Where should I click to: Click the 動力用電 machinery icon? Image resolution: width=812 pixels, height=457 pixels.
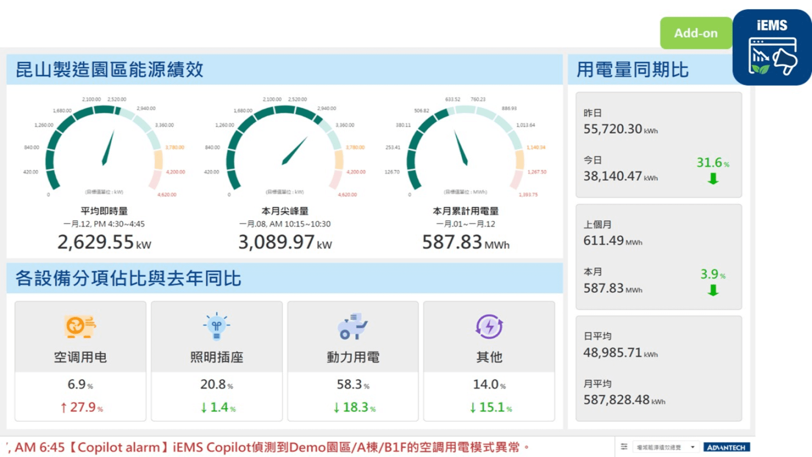tap(353, 326)
